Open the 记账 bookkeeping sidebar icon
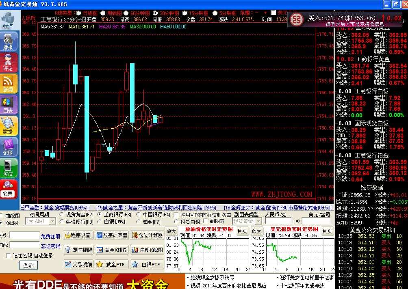Image resolution: width=408 pixels, height=289 pixels. (8, 147)
